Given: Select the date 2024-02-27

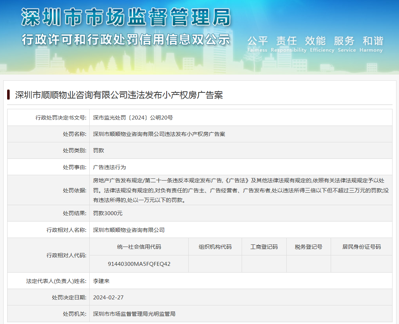Looking at the screenshot, I should [108, 298].
